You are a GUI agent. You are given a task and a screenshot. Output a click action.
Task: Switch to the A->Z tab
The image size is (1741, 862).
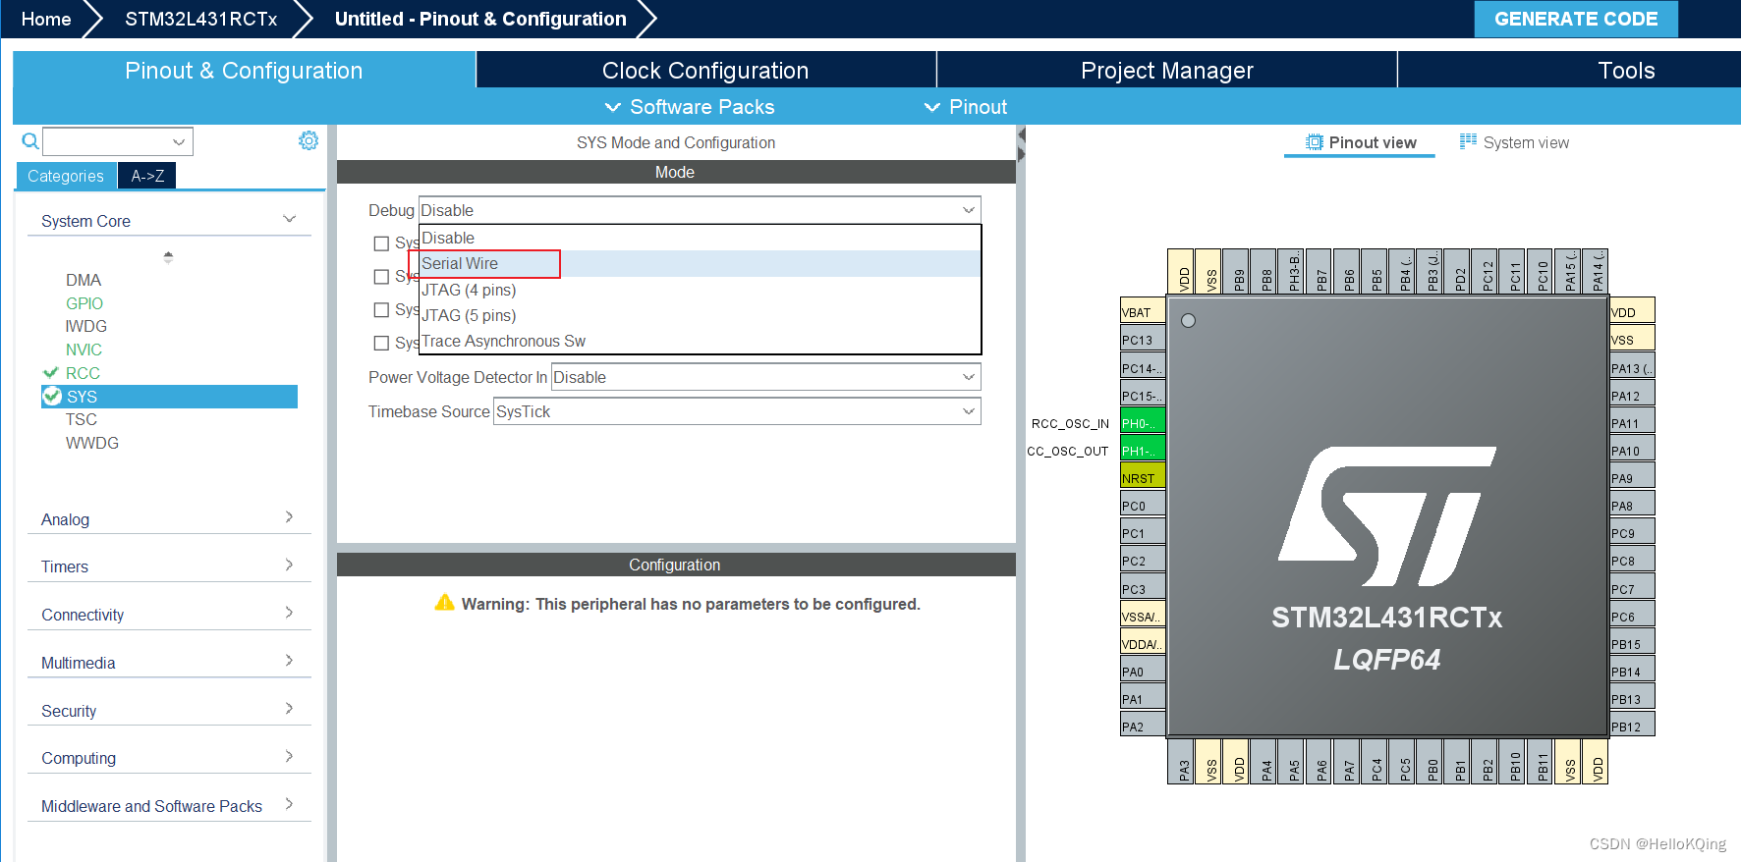click(147, 176)
